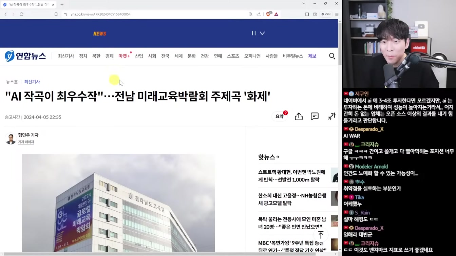The width and height of the screenshot is (456, 256).
Task: Click the scroll-to-top arrow button
Action: pos(321,235)
